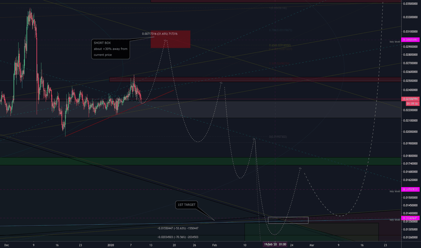
Task: Click the 0.01680000 price axis label
Action: 410,172
